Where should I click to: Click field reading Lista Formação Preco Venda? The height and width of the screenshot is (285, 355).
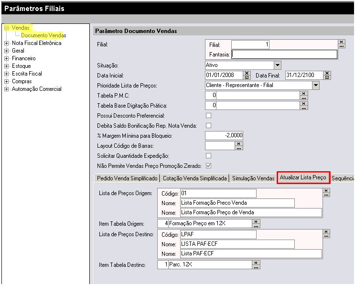click(x=237, y=203)
